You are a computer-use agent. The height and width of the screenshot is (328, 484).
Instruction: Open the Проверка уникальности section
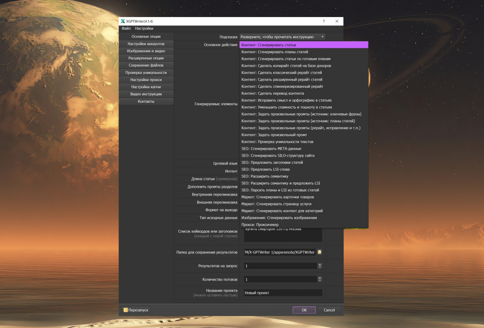(146, 73)
